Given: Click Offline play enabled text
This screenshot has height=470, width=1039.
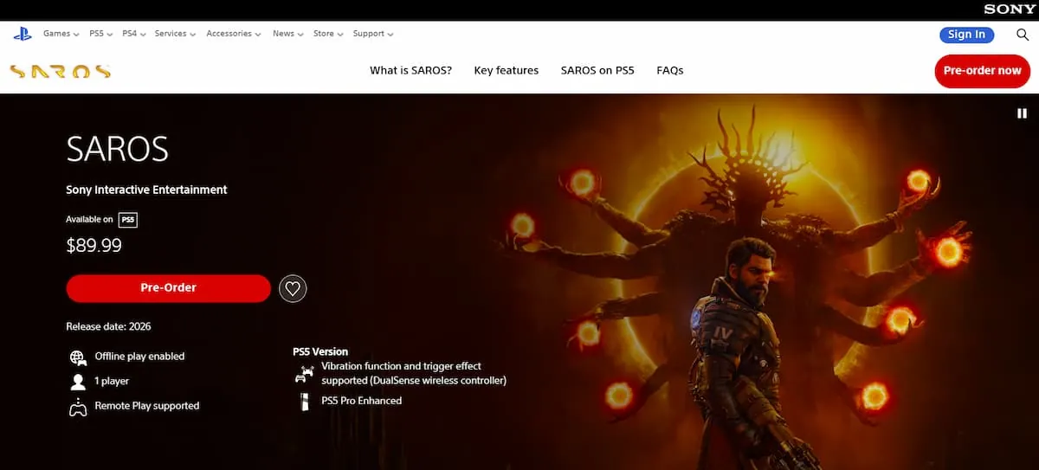Looking at the screenshot, I should tap(139, 357).
